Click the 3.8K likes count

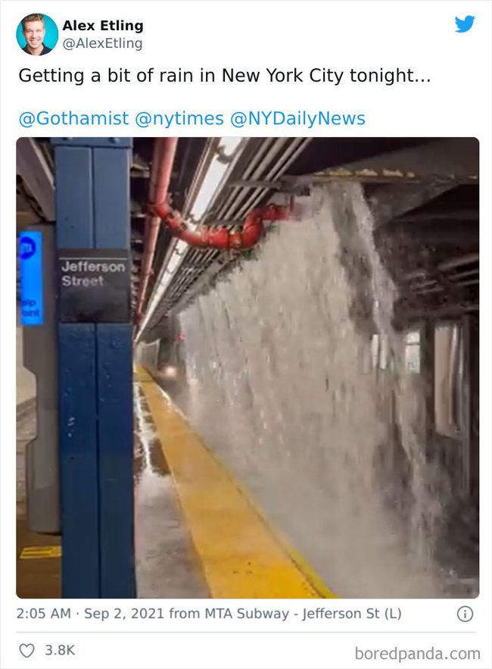pos(60,650)
